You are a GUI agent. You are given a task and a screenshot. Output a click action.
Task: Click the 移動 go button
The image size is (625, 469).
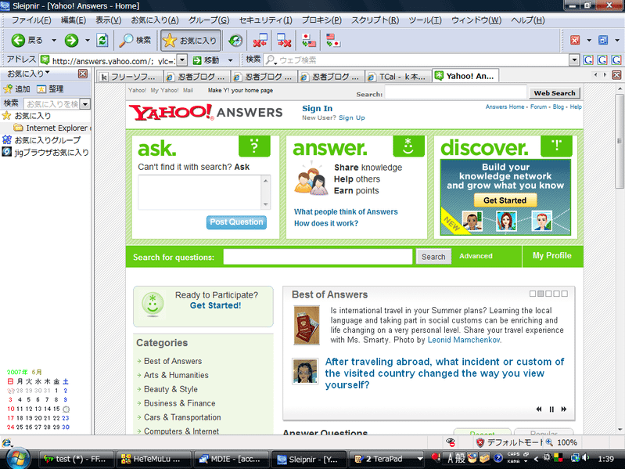[x=206, y=60]
